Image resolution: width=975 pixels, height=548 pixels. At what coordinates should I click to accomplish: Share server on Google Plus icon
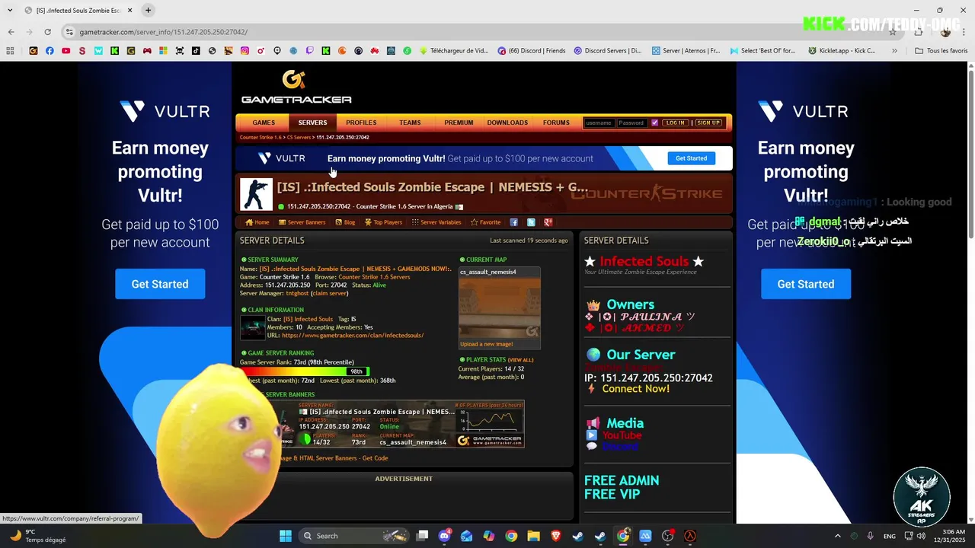click(x=548, y=222)
